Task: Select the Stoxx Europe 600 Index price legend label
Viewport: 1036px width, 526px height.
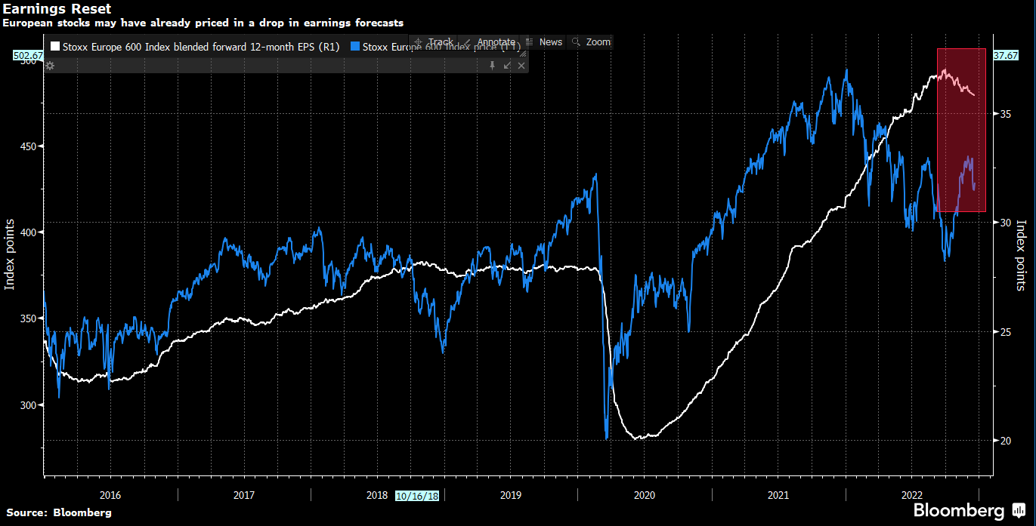Action: point(442,47)
